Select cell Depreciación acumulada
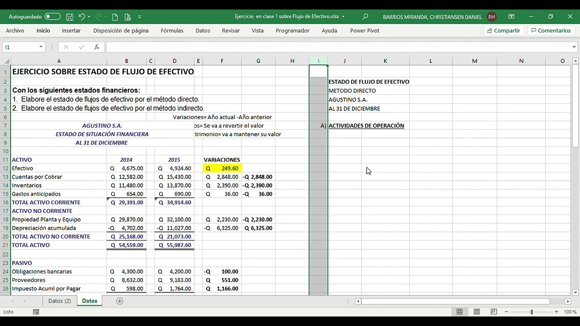Viewport: 580px width, 326px height. coord(44,228)
